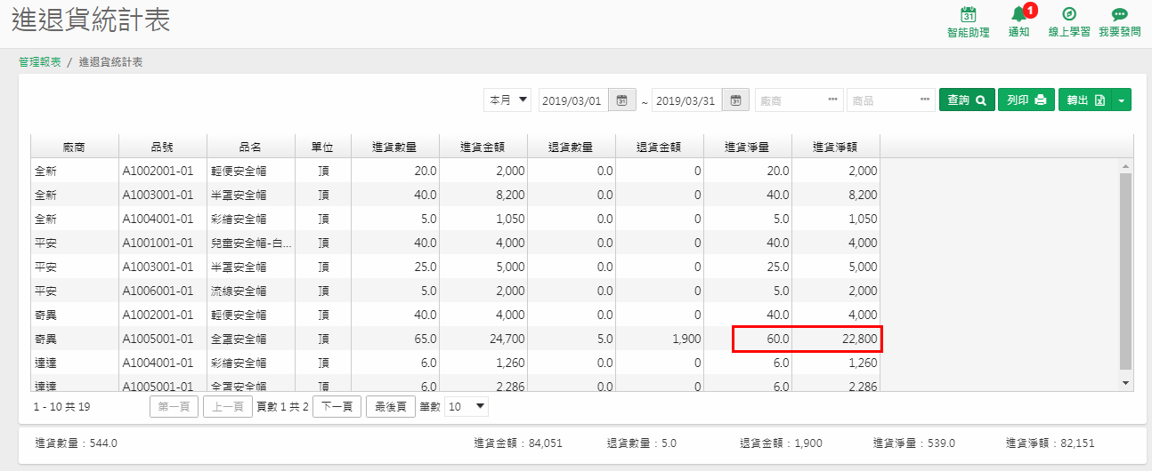The height and width of the screenshot is (471, 1152).
Task: Select the 半罩安全帽 cell in 全新 row
Action: (x=251, y=195)
